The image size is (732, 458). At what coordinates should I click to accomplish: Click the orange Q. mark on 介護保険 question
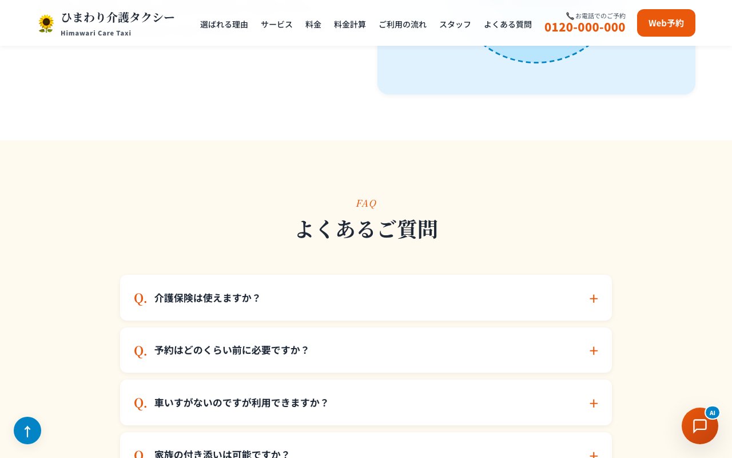click(140, 298)
